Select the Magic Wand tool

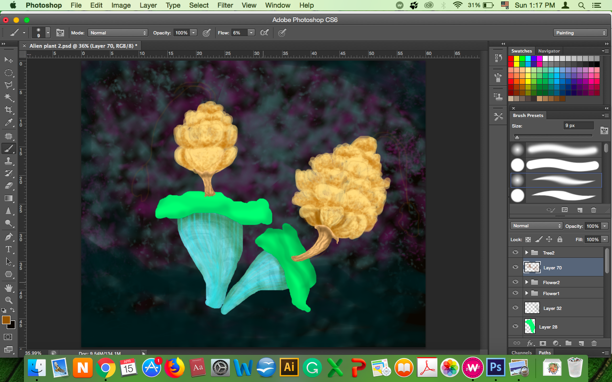9,97
